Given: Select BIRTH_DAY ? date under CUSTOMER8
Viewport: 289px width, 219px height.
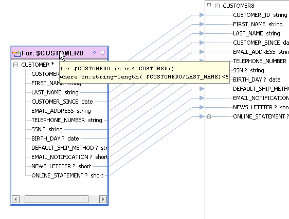Looking at the screenshot, I should click(x=257, y=79).
